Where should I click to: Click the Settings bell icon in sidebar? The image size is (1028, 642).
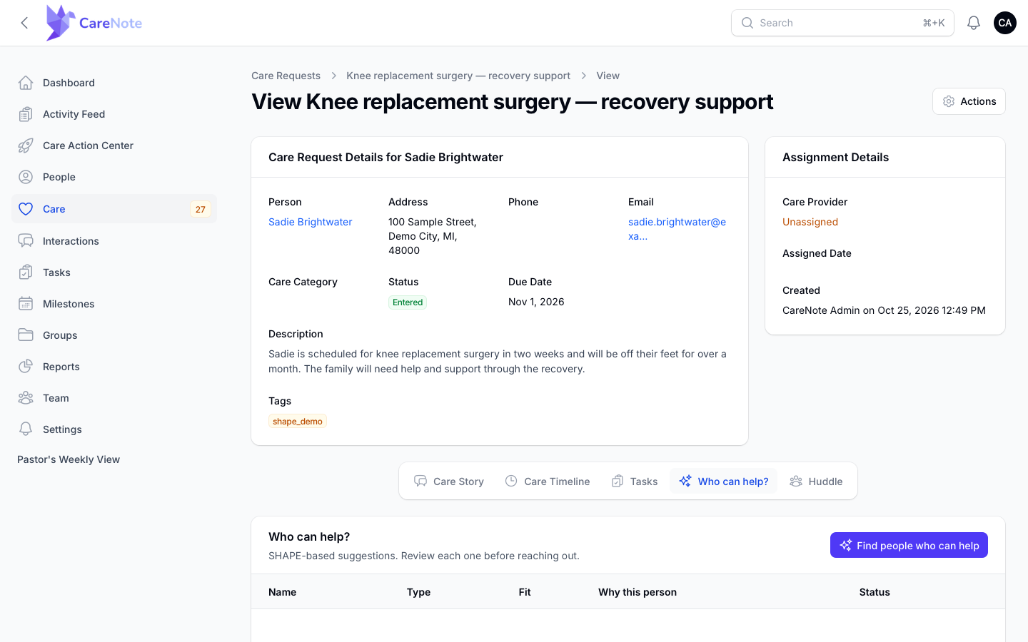[x=26, y=429]
